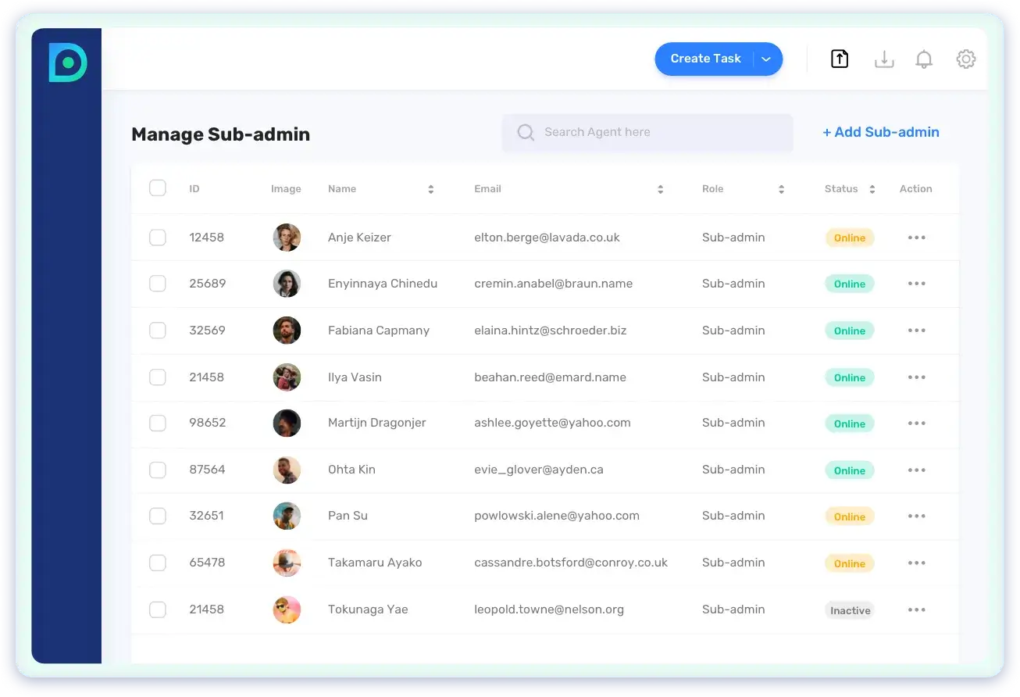The width and height of the screenshot is (1020, 697).
Task: Click the search magnifier icon
Action: 526,133
